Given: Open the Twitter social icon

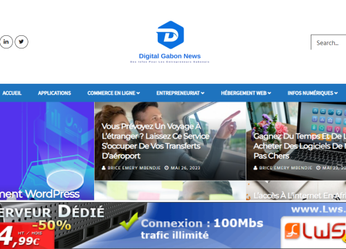Looking at the screenshot, I should 21,41.
